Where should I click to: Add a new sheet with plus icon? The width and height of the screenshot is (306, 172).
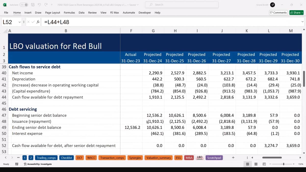233,158
